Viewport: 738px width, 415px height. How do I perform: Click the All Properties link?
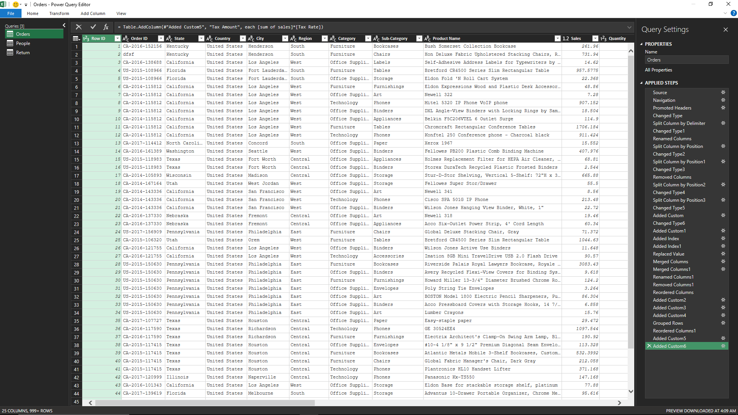(658, 70)
